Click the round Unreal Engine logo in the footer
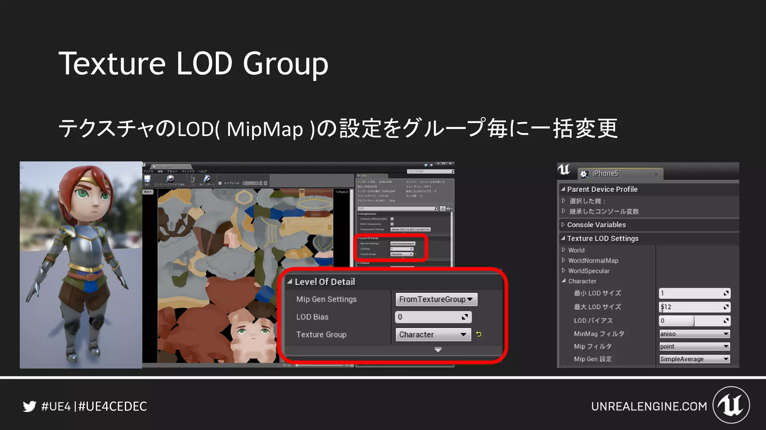Viewport: 766px width, 430px height. click(731, 405)
